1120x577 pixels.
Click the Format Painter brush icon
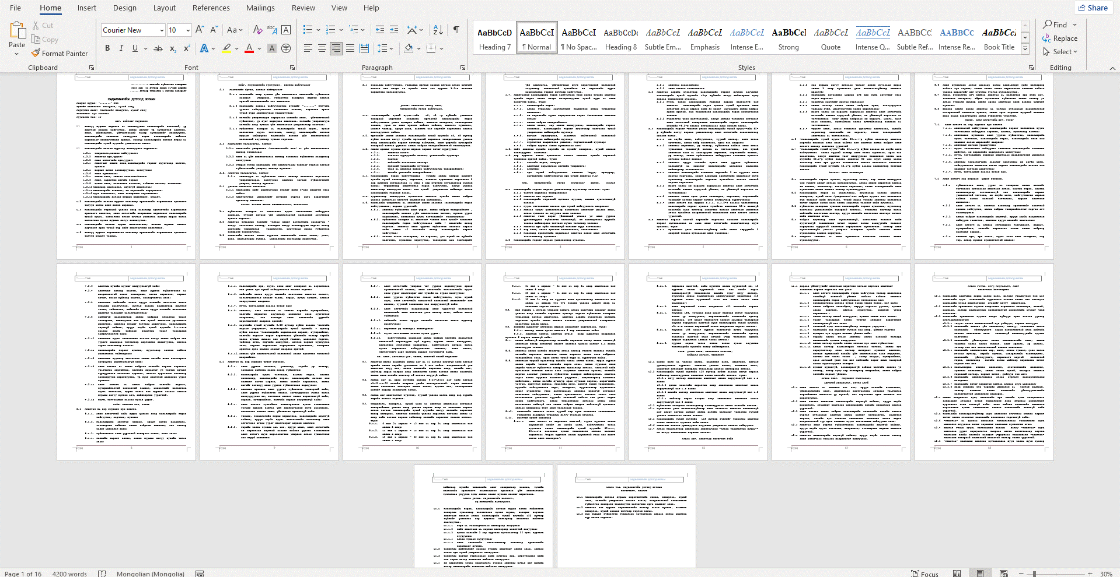click(x=36, y=53)
